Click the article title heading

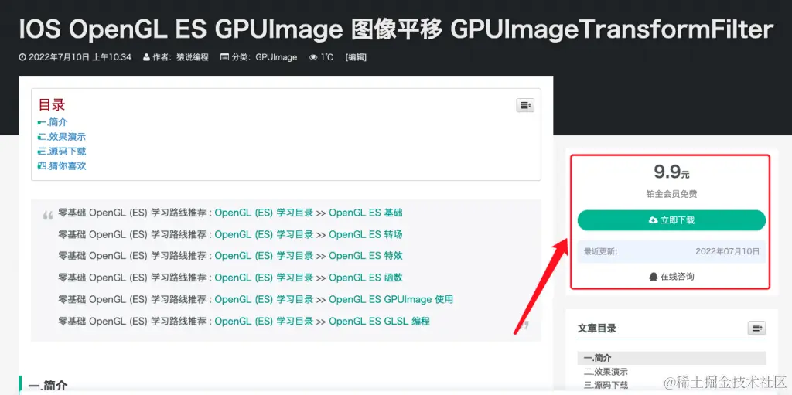click(x=396, y=30)
